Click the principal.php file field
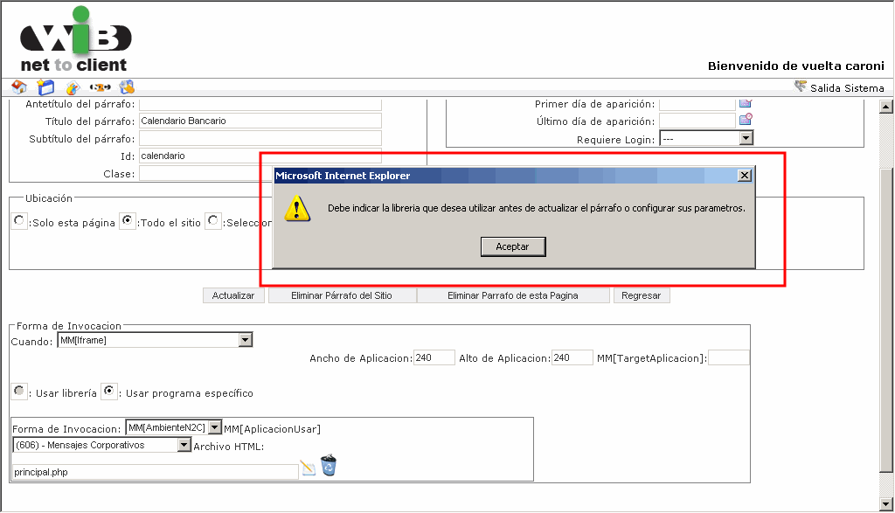The image size is (895, 513). (156, 472)
